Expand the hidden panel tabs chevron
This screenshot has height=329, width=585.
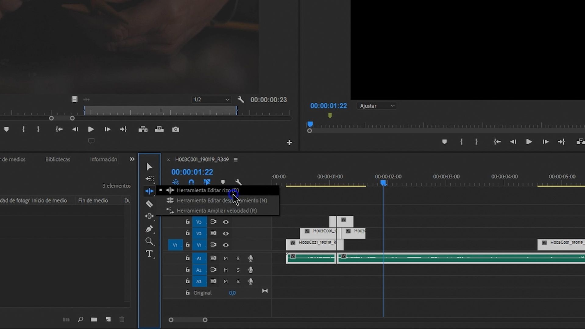[132, 159]
